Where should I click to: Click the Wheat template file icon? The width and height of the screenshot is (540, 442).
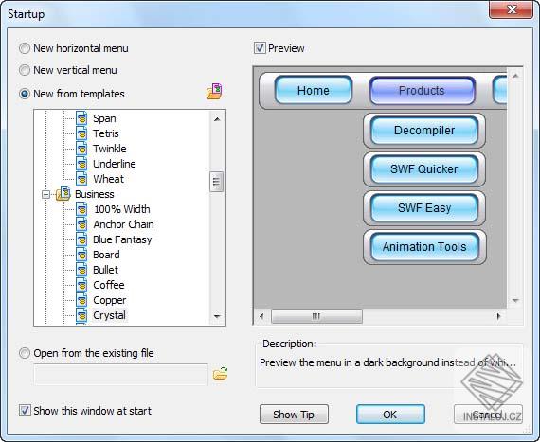81,179
